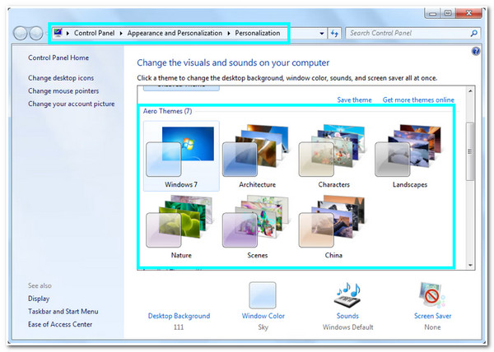This screenshot has width=494, height=352.
Task: Click the search magnifier icon
Action: [473, 33]
